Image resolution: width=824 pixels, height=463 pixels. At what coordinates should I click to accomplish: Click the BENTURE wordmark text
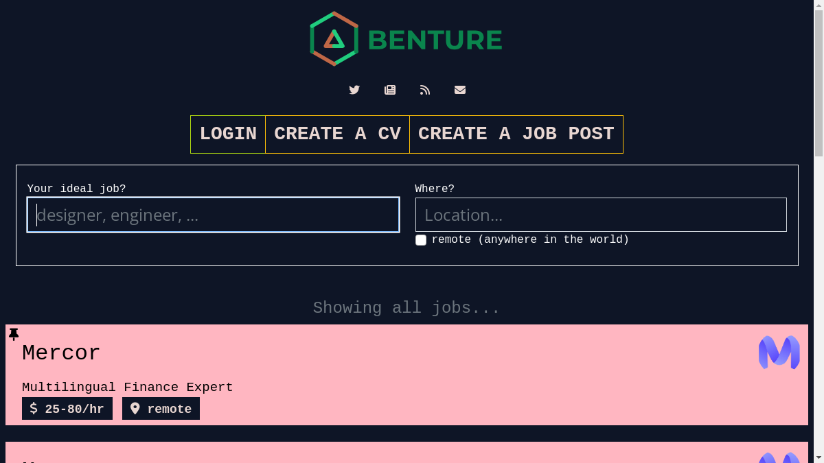pos(435,40)
